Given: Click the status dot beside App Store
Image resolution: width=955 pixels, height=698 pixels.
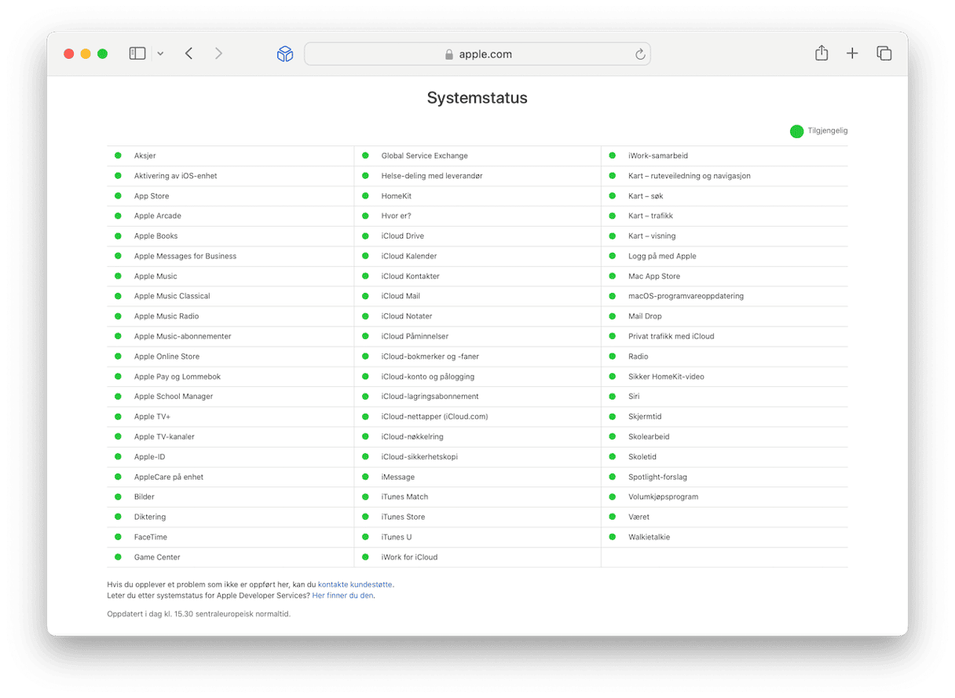Looking at the screenshot, I should coord(118,196).
